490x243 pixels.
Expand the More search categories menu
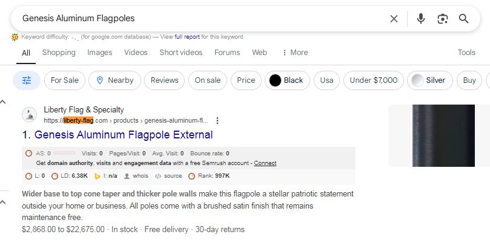295,53
